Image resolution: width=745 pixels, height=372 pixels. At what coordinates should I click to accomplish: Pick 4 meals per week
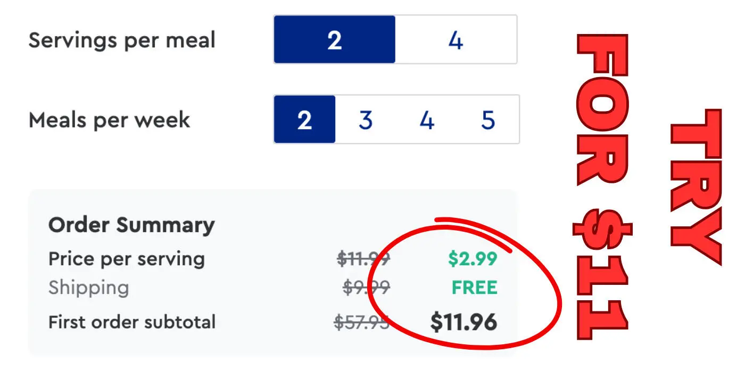coord(427,120)
